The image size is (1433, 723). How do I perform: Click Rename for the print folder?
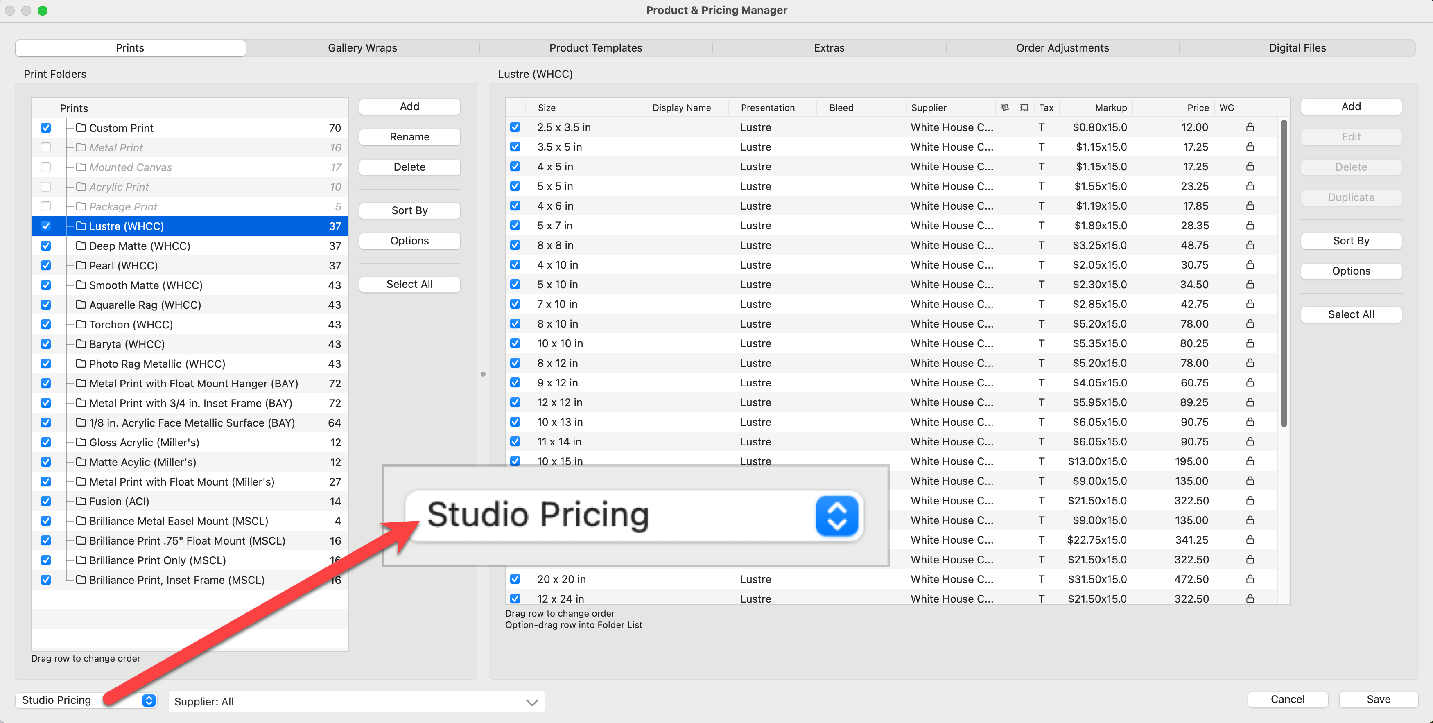tap(409, 137)
